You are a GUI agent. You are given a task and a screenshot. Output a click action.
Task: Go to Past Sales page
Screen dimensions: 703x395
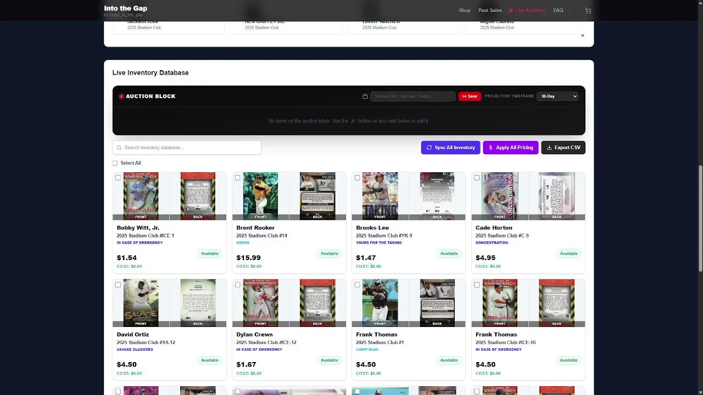(x=490, y=10)
